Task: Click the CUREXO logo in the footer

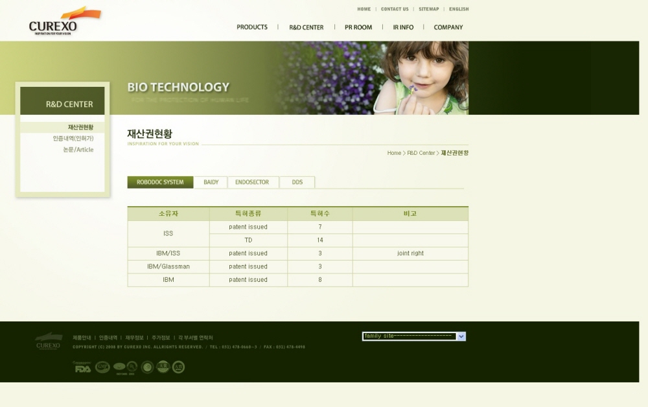Action: (x=49, y=341)
